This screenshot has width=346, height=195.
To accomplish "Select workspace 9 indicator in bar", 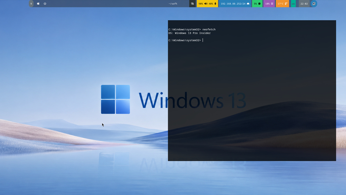I will point(31,4).
